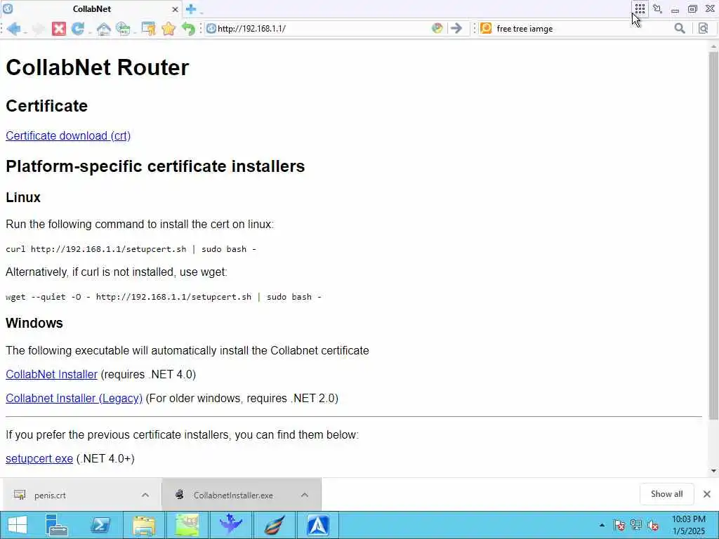Click the search field containing 'free tree iamge'
This screenshot has width=719, height=539.
[x=582, y=28]
